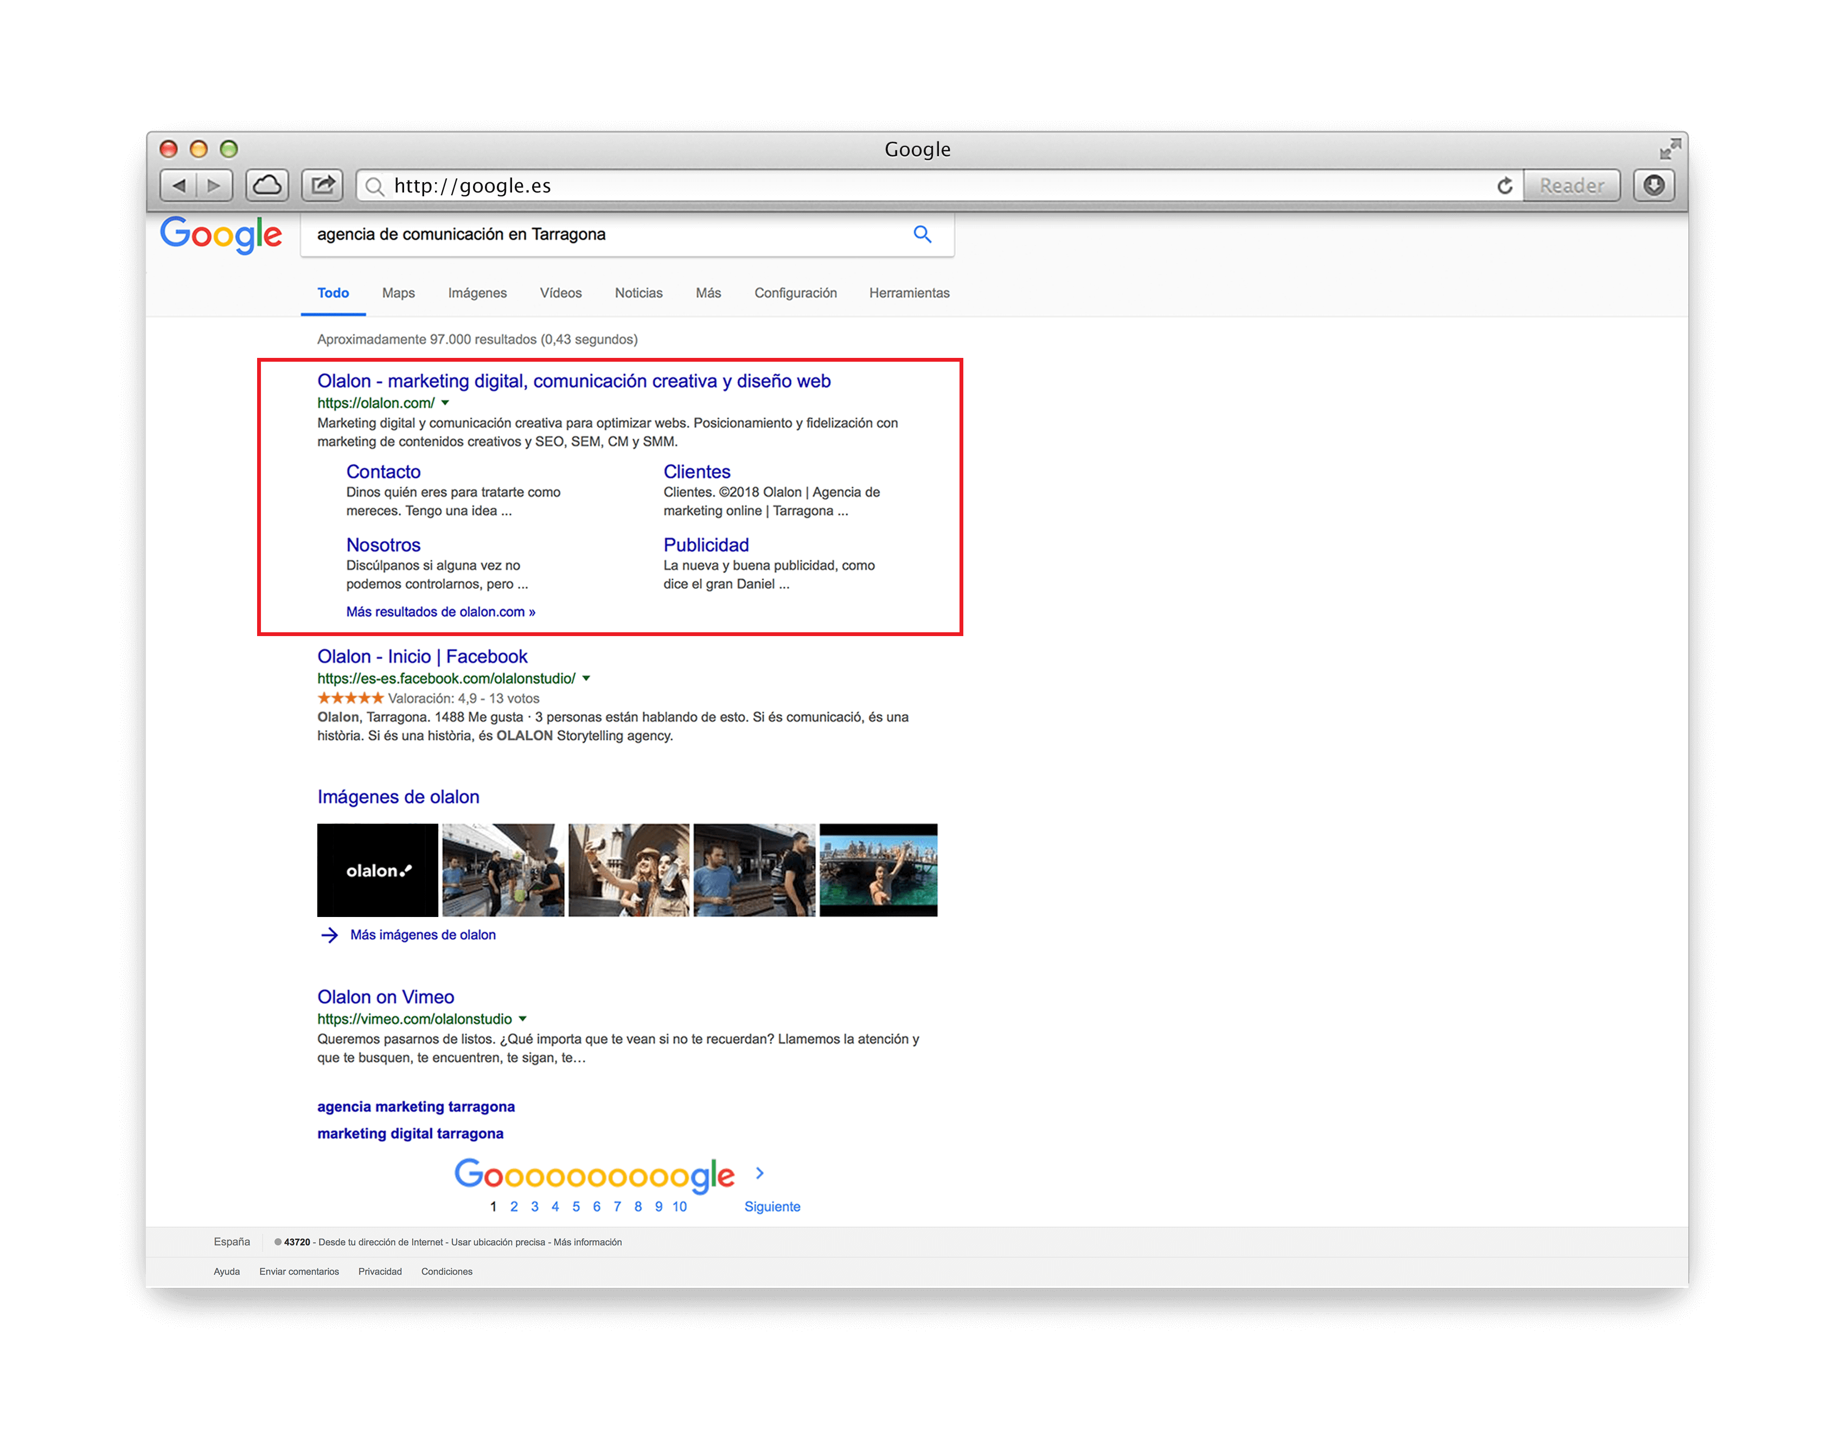Click the https://olalon.com/ green URL
Image resolution: width=1835 pixels, height=1437 pixels.
click(x=375, y=403)
